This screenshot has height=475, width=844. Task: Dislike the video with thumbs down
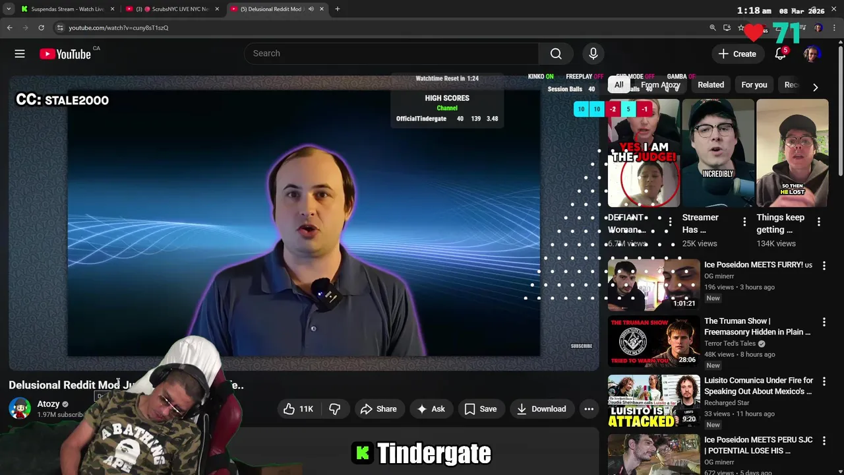coord(335,409)
